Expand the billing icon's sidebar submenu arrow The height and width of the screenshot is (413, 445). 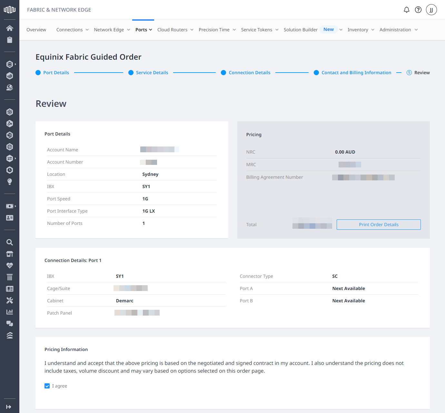(15, 206)
